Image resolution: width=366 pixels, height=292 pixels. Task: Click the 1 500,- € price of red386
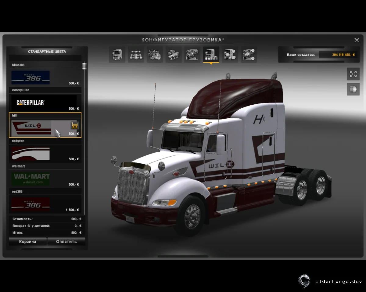72,210
